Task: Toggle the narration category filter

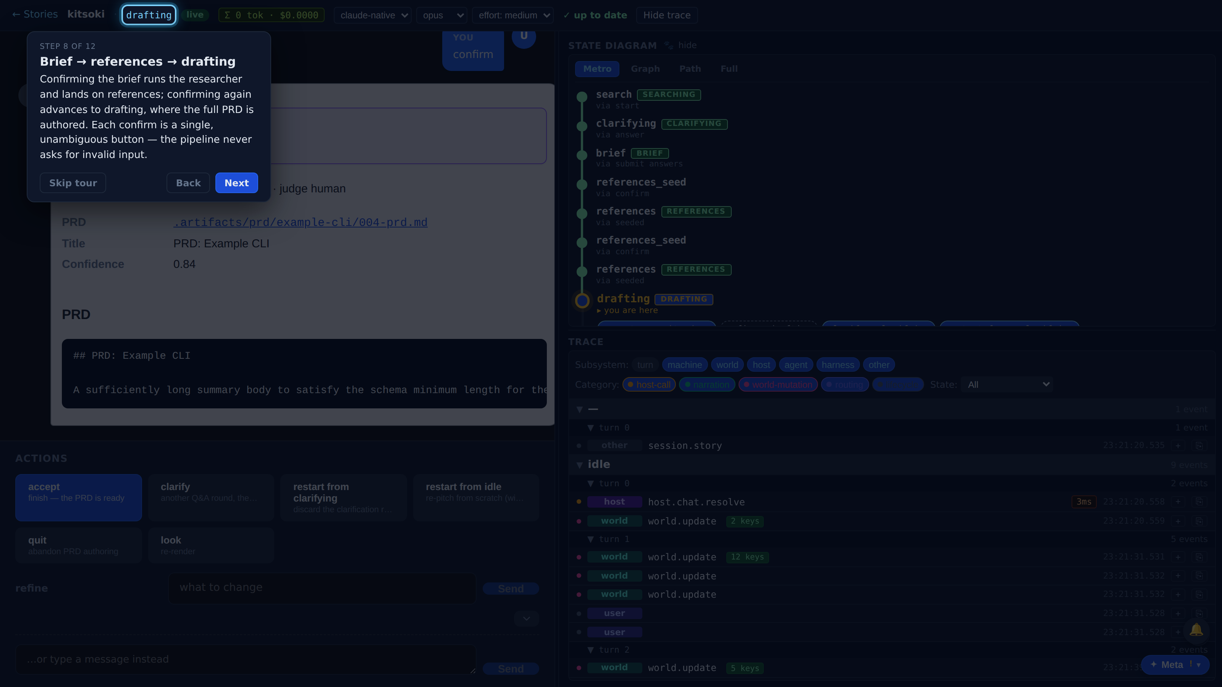Action: click(x=707, y=384)
